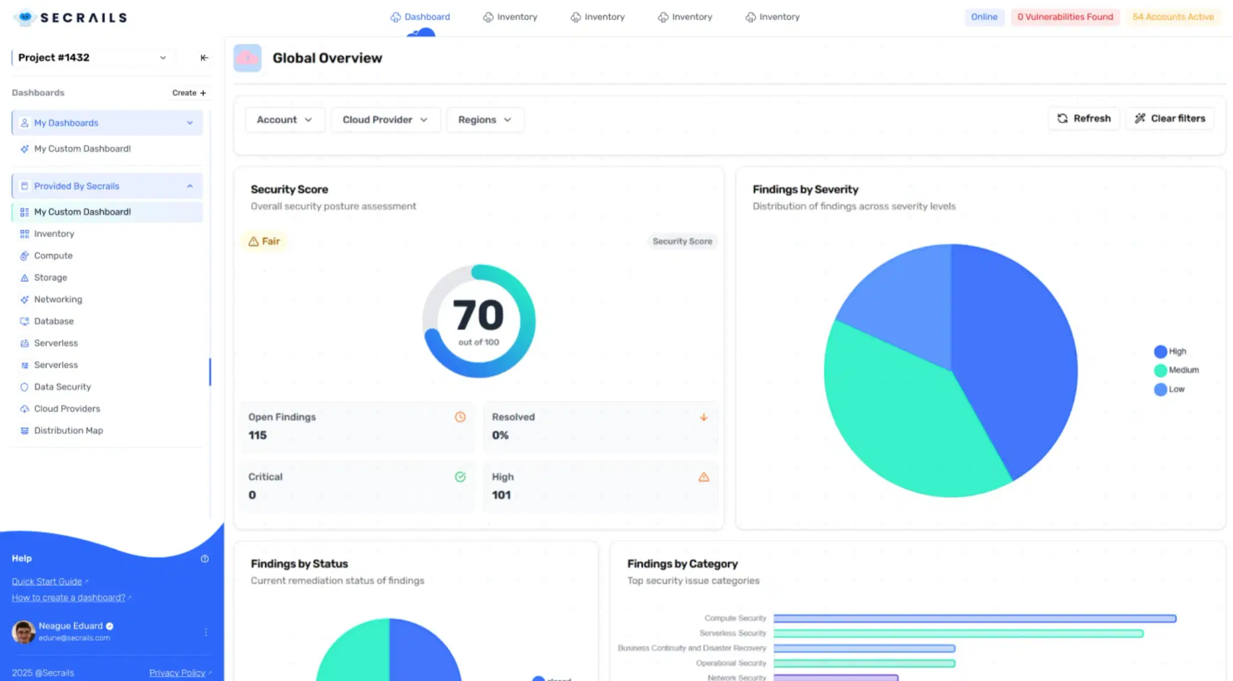Select My Custom Dashboard under Provided By Secrails
The image size is (1233, 681).
(x=107, y=212)
